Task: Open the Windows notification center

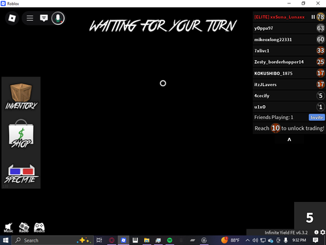Action: pos(316,240)
